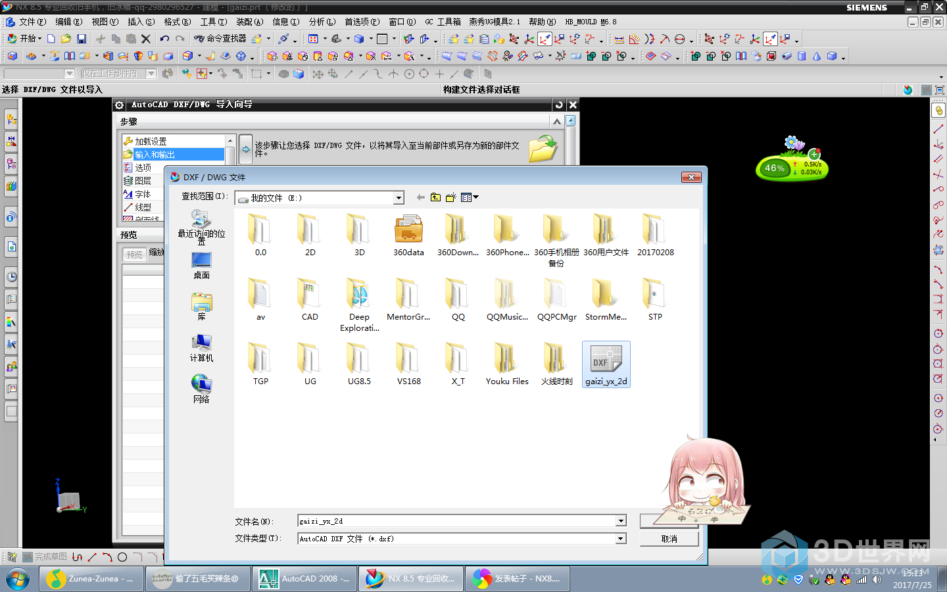Close the DXF / DWG 文件 dialog
Screen dimensions: 947x592
point(691,177)
